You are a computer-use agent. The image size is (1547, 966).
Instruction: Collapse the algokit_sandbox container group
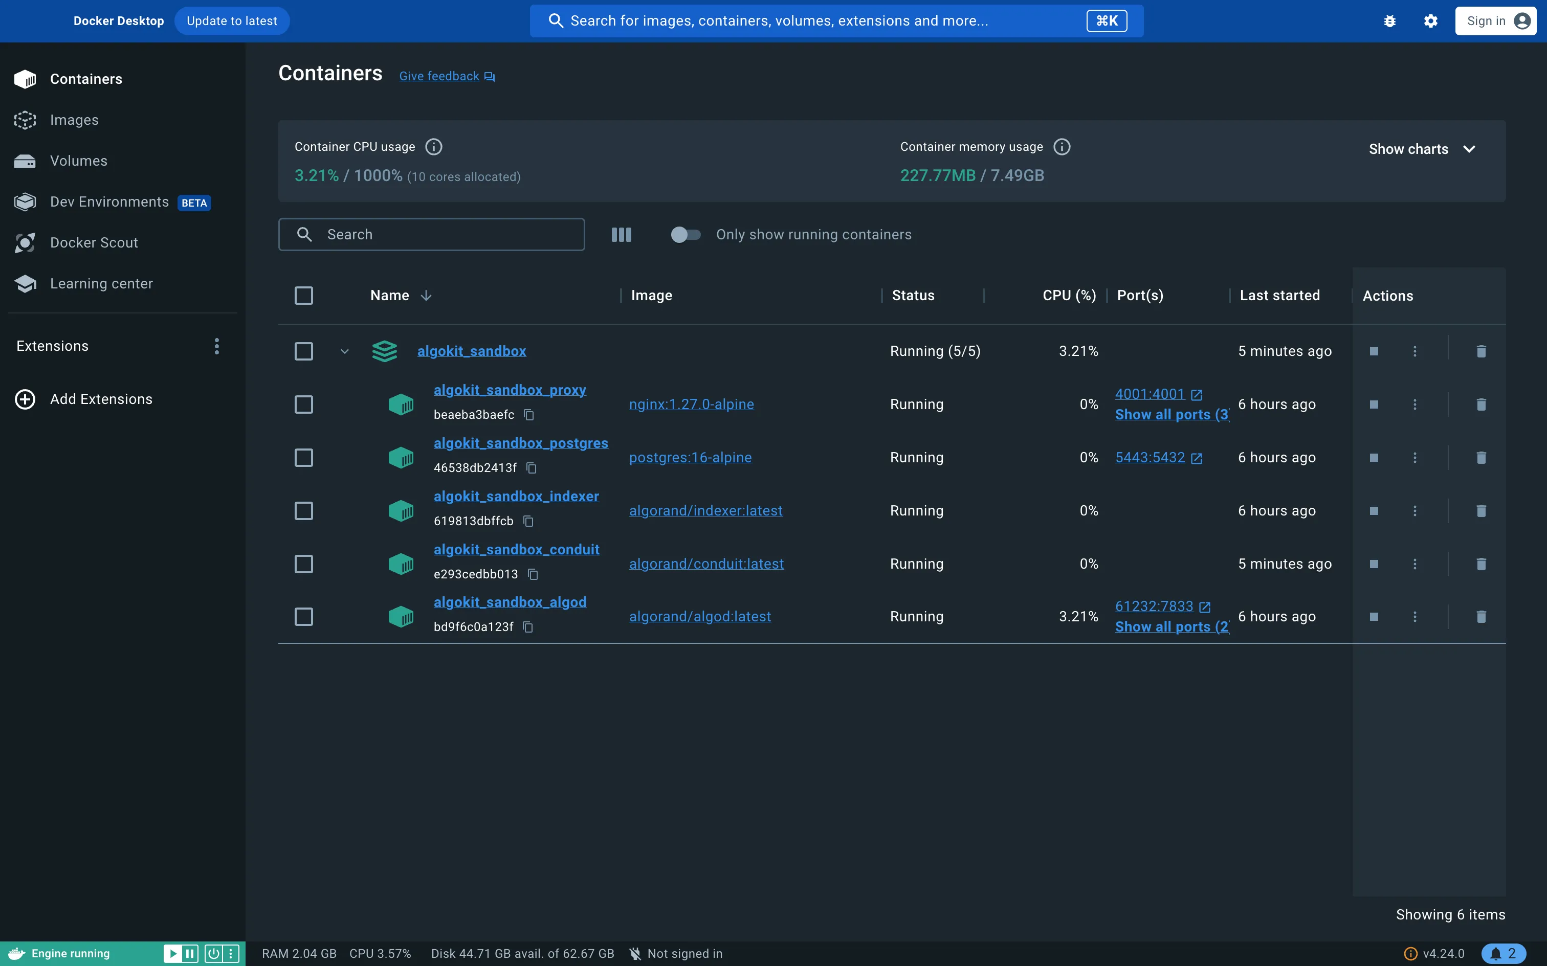344,351
